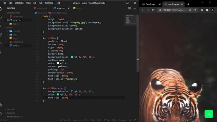The width and height of the screenshot is (217, 122).
Task: Open the Edit menu
Action: 11,3
